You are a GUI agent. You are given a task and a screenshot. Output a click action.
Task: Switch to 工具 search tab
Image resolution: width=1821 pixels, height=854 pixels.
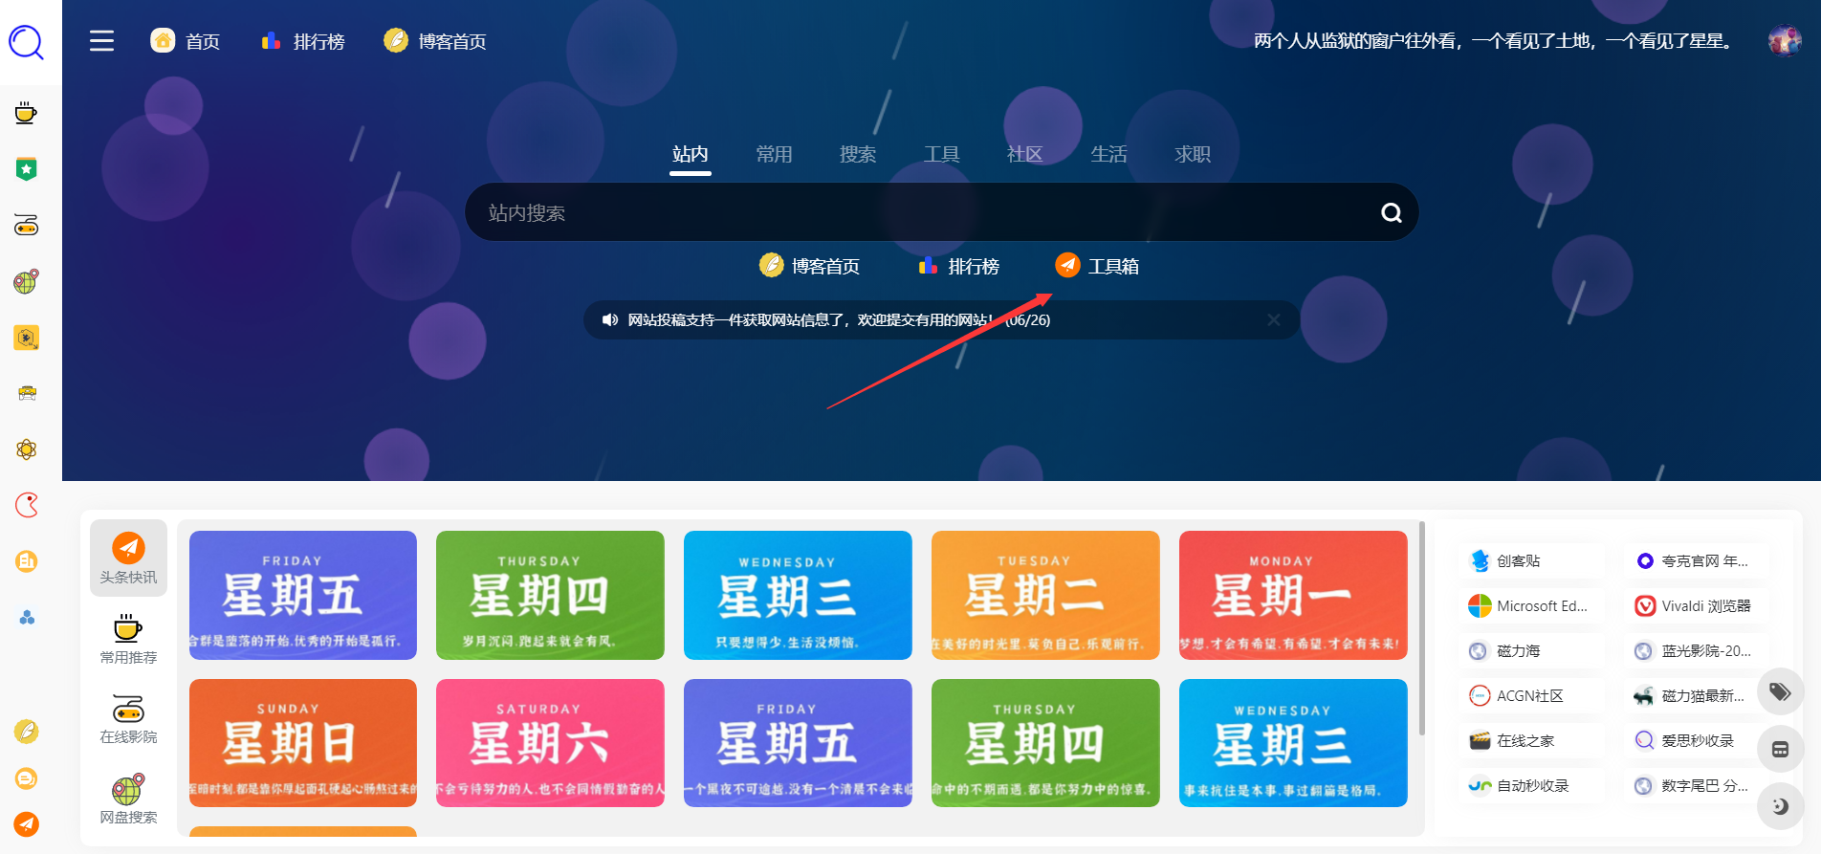[941, 154]
